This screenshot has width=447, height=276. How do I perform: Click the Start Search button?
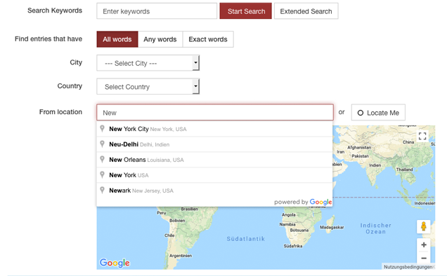(x=246, y=11)
